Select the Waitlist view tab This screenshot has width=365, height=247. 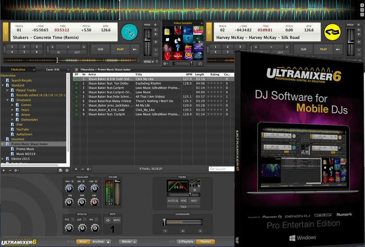[206, 242]
